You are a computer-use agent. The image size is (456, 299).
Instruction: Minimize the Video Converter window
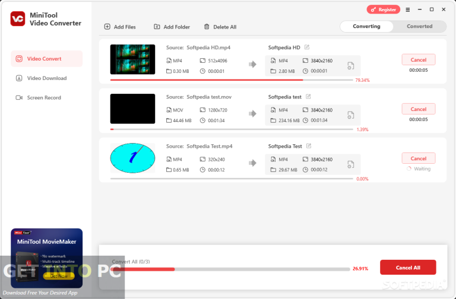419,9
